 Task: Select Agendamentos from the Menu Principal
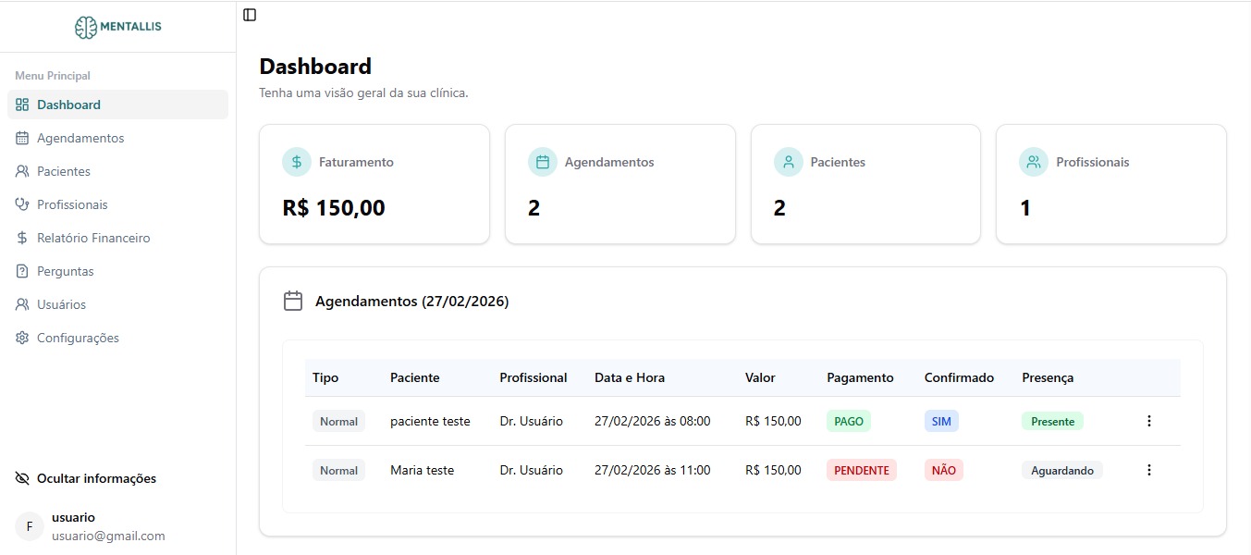click(80, 137)
